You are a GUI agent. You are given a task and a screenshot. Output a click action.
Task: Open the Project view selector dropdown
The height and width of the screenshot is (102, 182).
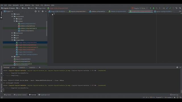8,11
